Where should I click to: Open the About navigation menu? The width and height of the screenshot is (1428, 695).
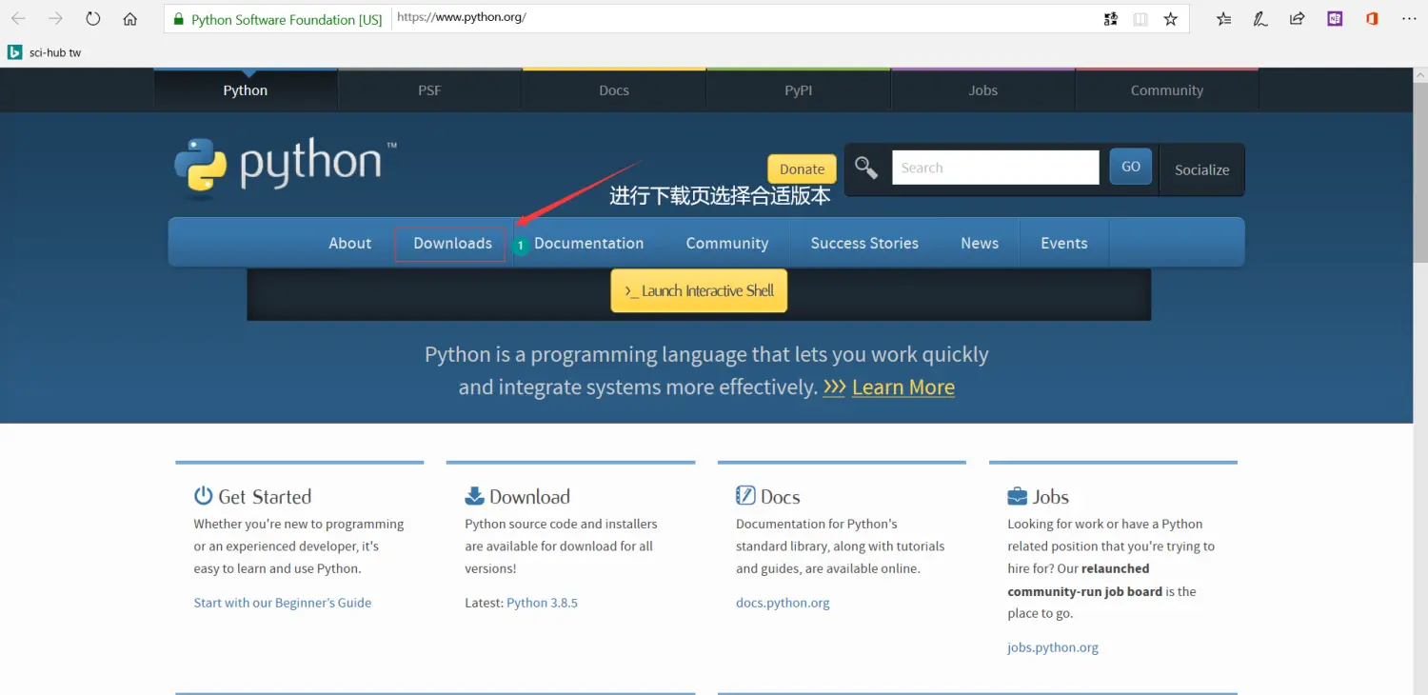[x=349, y=243]
